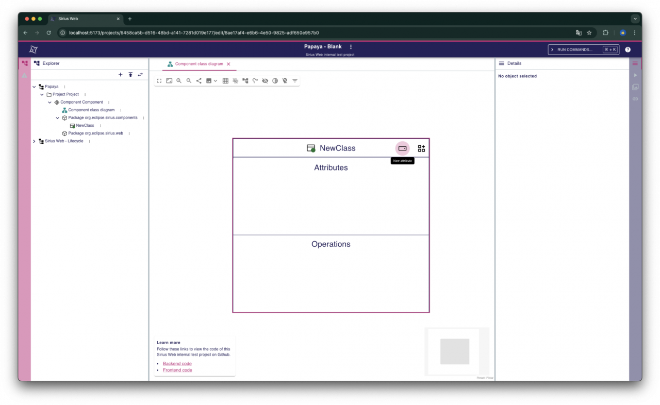660x405 pixels.
Task: Toggle diagram full screen mode
Action: coord(159,81)
